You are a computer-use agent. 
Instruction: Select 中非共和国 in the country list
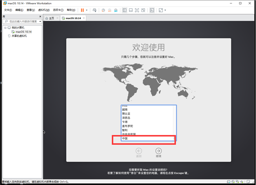point(148,134)
